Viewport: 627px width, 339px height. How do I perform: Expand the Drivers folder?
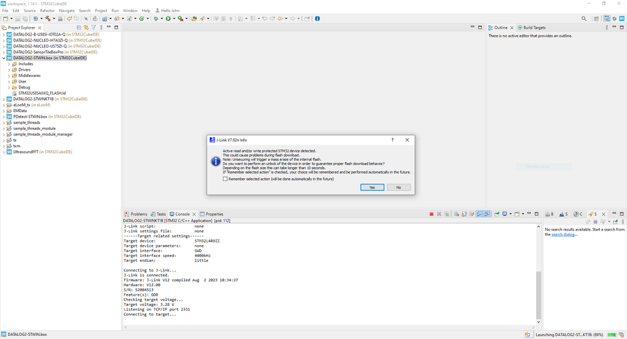[9, 70]
